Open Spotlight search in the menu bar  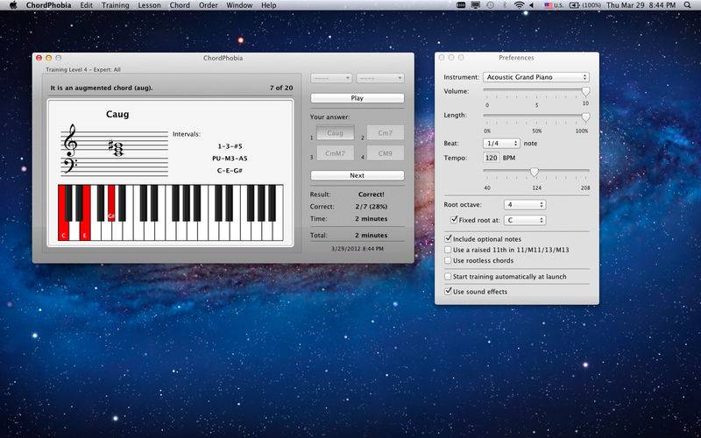(x=687, y=5)
